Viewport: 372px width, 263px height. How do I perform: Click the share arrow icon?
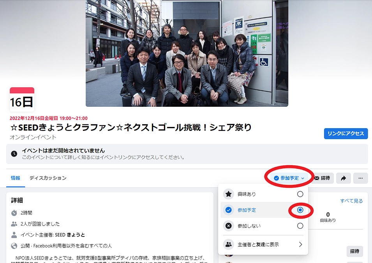pyautogui.click(x=343, y=178)
